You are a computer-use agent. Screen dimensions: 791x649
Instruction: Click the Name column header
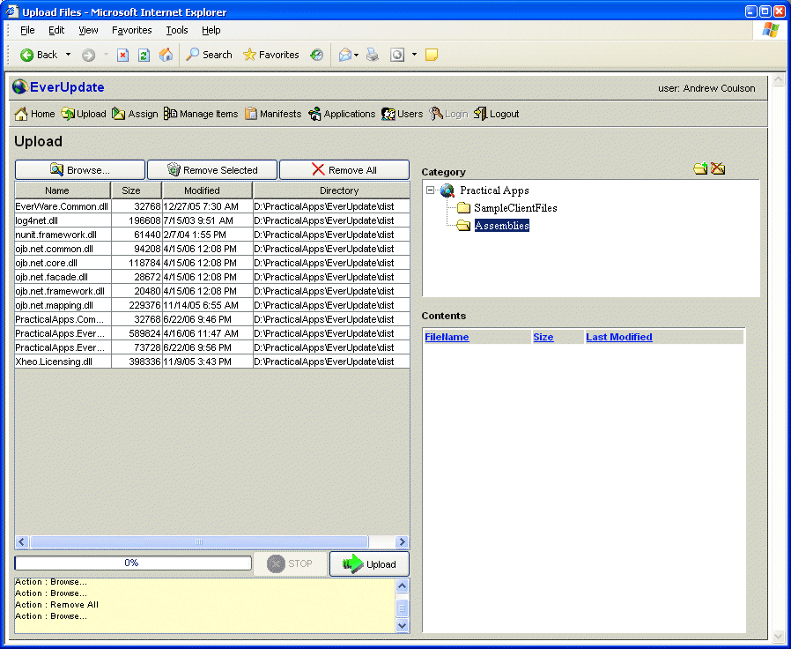pos(63,190)
